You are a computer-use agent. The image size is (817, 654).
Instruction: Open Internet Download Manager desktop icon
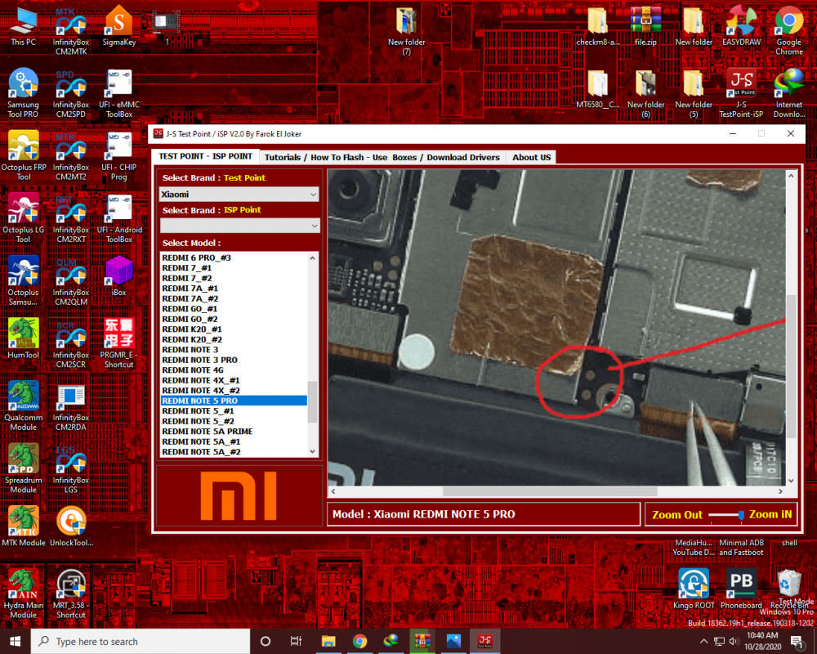pyautogui.click(x=789, y=94)
